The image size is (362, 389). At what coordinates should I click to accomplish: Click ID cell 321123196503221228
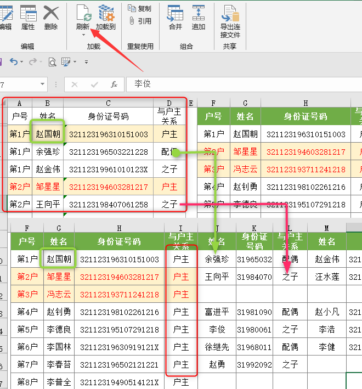(109, 151)
